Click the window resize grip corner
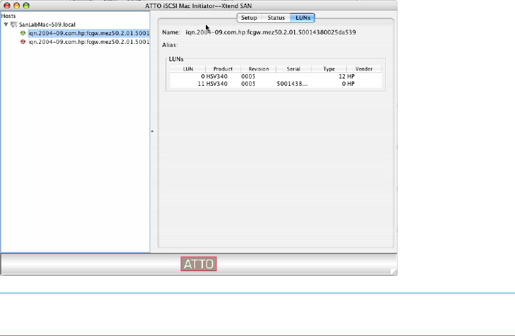This screenshot has height=336, width=515. 394,272
